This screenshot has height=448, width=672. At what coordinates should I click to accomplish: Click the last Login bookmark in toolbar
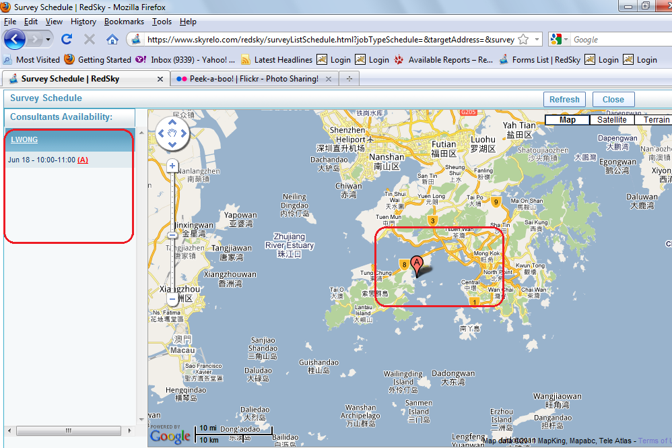640,59
